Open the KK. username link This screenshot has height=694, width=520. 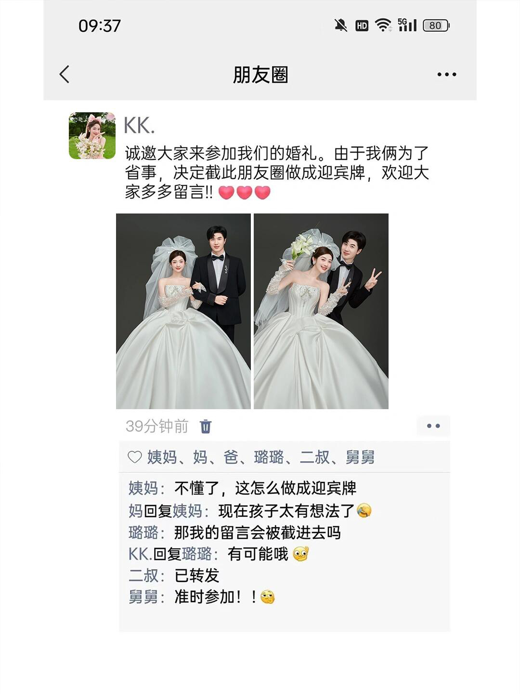(139, 126)
